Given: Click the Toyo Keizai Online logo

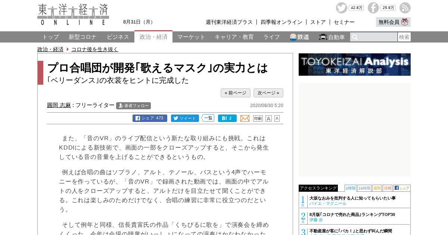Looking at the screenshot, I should click(x=73, y=15).
